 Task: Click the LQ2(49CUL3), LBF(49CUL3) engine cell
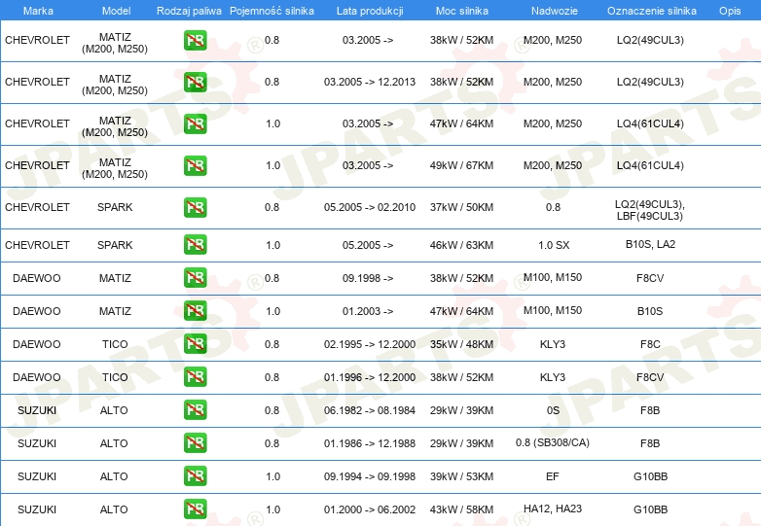click(x=650, y=210)
